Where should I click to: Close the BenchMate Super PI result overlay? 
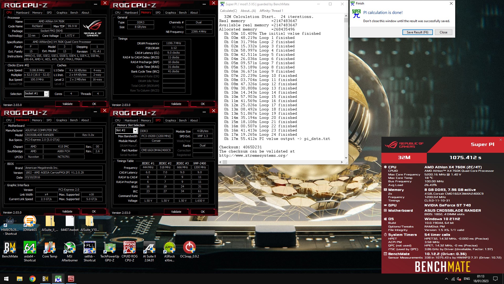tap(500, 140)
